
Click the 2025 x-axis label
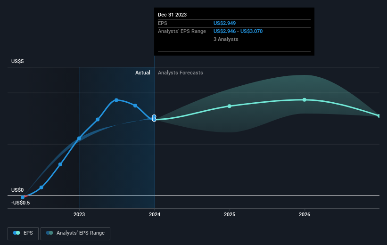point(230,214)
